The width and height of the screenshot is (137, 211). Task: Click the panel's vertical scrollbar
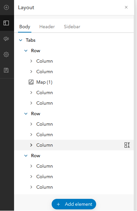[x=135, y=105]
